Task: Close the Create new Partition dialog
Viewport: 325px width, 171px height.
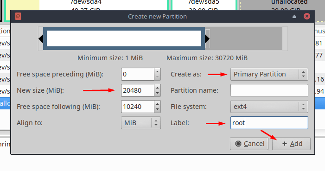Action: [307, 16]
